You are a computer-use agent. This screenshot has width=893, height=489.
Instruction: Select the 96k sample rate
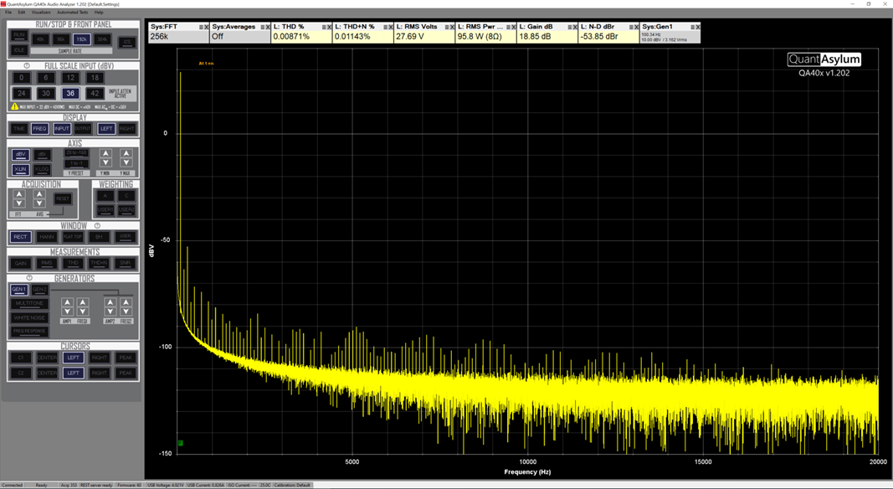[61, 39]
